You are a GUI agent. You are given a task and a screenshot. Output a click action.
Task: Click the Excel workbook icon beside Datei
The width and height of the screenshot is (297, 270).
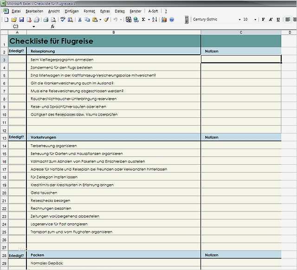[6, 11]
